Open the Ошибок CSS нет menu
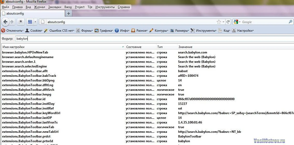 (59, 30)
